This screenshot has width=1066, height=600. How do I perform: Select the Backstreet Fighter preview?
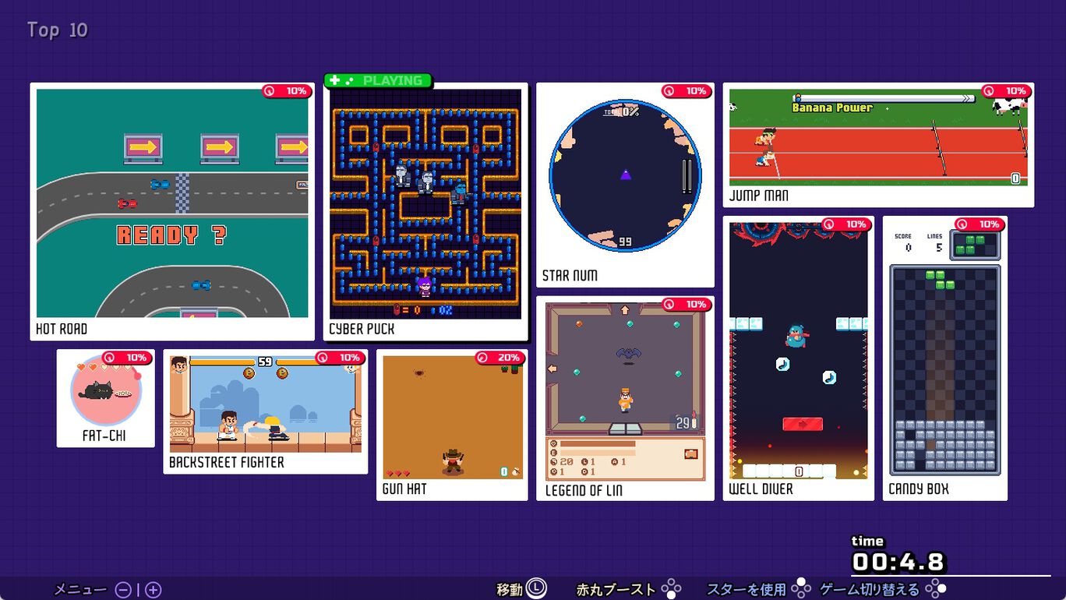pos(266,404)
